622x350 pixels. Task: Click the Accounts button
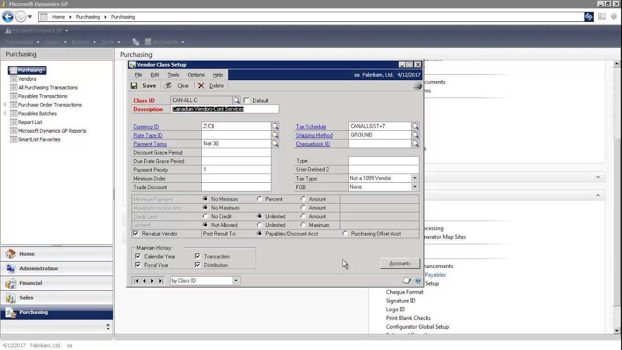tap(400, 263)
